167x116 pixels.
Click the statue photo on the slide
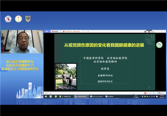(66, 76)
